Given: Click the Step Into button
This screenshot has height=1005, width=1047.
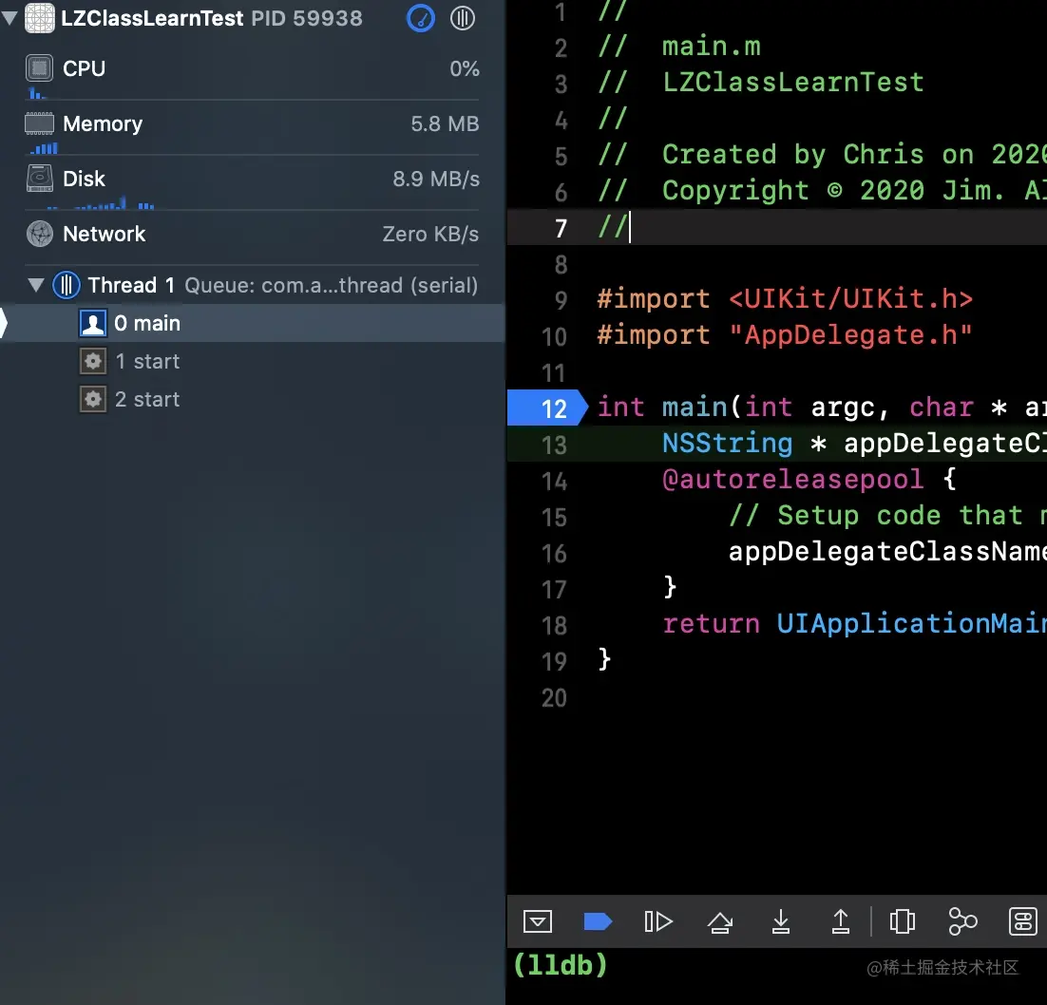Looking at the screenshot, I should [781, 921].
